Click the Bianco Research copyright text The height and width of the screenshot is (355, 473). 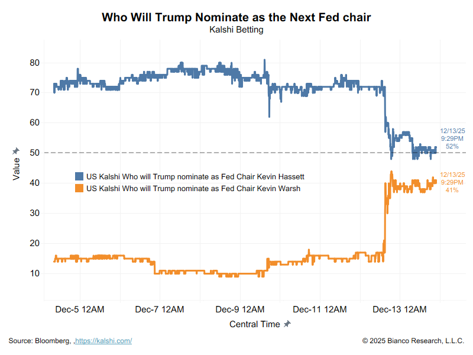(x=414, y=341)
